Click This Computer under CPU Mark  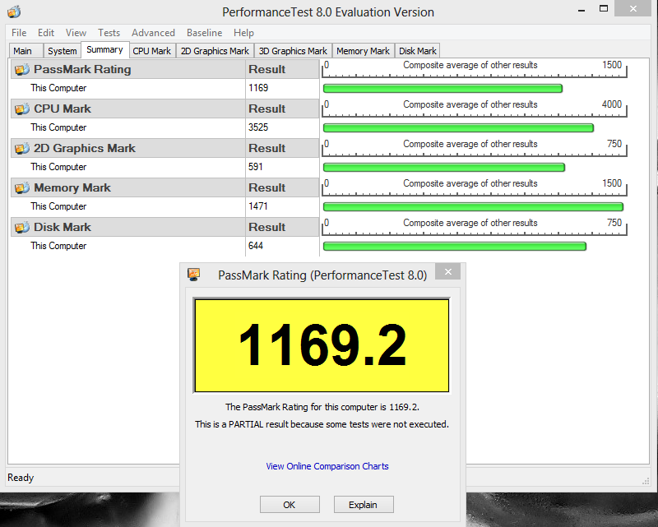tap(58, 127)
